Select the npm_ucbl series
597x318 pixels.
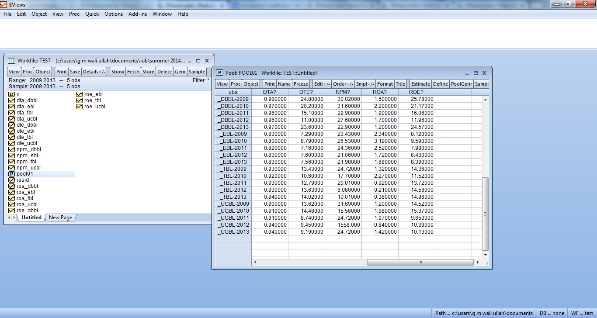click(28, 168)
